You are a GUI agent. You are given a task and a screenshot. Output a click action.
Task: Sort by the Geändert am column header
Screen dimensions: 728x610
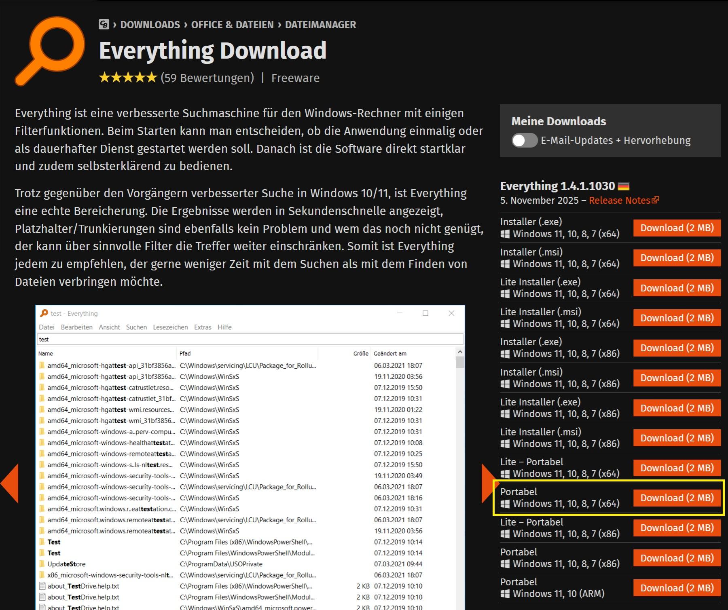pos(390,354)
